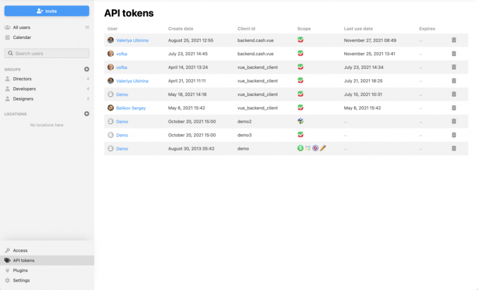Open Belikov Sergey user profile
The height and width of the screenshot is (290, 478).
pos(130,108)
